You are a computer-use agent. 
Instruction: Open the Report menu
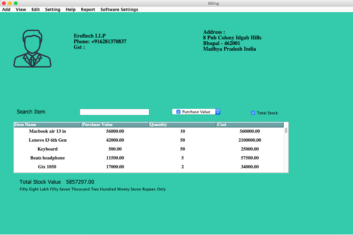click(x=88, y=10)
